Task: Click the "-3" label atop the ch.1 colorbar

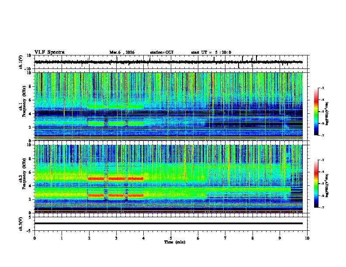Action: [322, 88]
